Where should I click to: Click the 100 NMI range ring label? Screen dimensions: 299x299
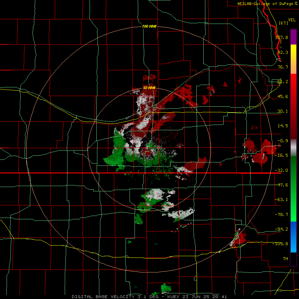(x=149, y=26)
